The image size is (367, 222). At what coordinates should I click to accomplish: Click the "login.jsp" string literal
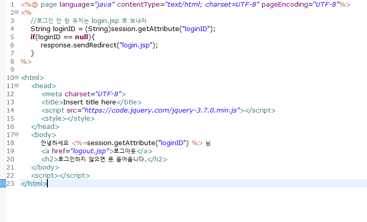coord(136,45)
